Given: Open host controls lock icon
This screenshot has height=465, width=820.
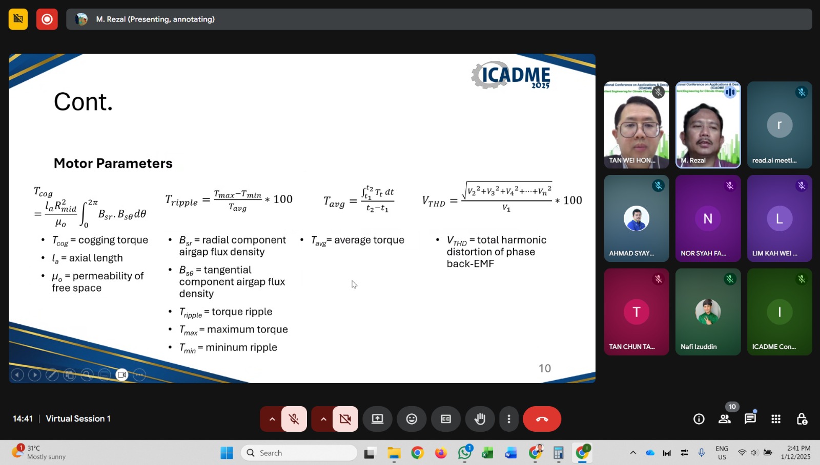Looking at the screenshot, I should pyautogui.click(x=802, y=419).
